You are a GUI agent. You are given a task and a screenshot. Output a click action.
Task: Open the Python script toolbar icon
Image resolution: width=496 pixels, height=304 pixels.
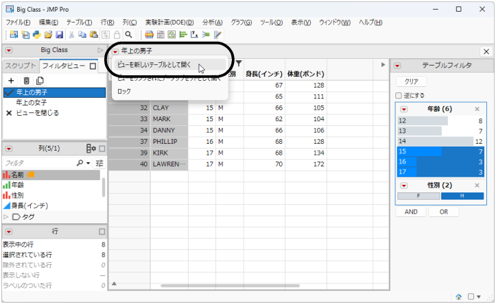[37, 34]
